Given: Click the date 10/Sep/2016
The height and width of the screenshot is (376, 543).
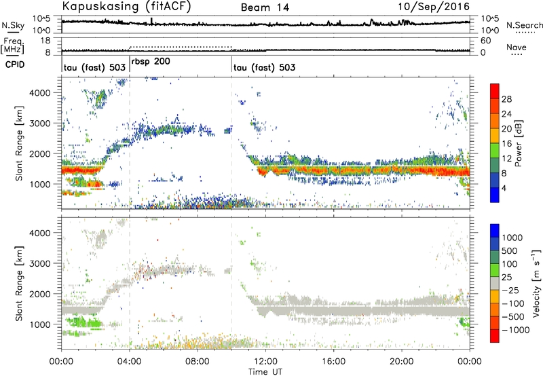Looking at the screenshot, I should point(434,7).
